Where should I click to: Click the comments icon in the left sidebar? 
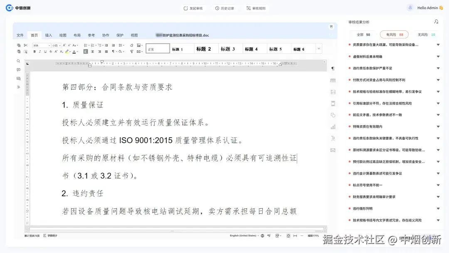[x=18, y=69]
